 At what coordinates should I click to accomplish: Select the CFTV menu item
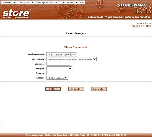coord(57,2)
